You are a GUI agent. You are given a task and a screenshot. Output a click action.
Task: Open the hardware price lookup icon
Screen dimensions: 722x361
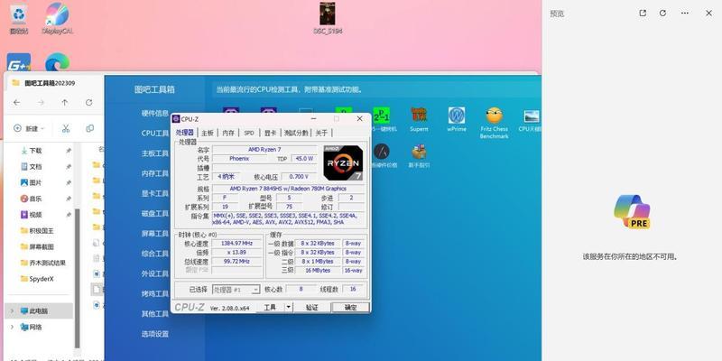(382, 155)
